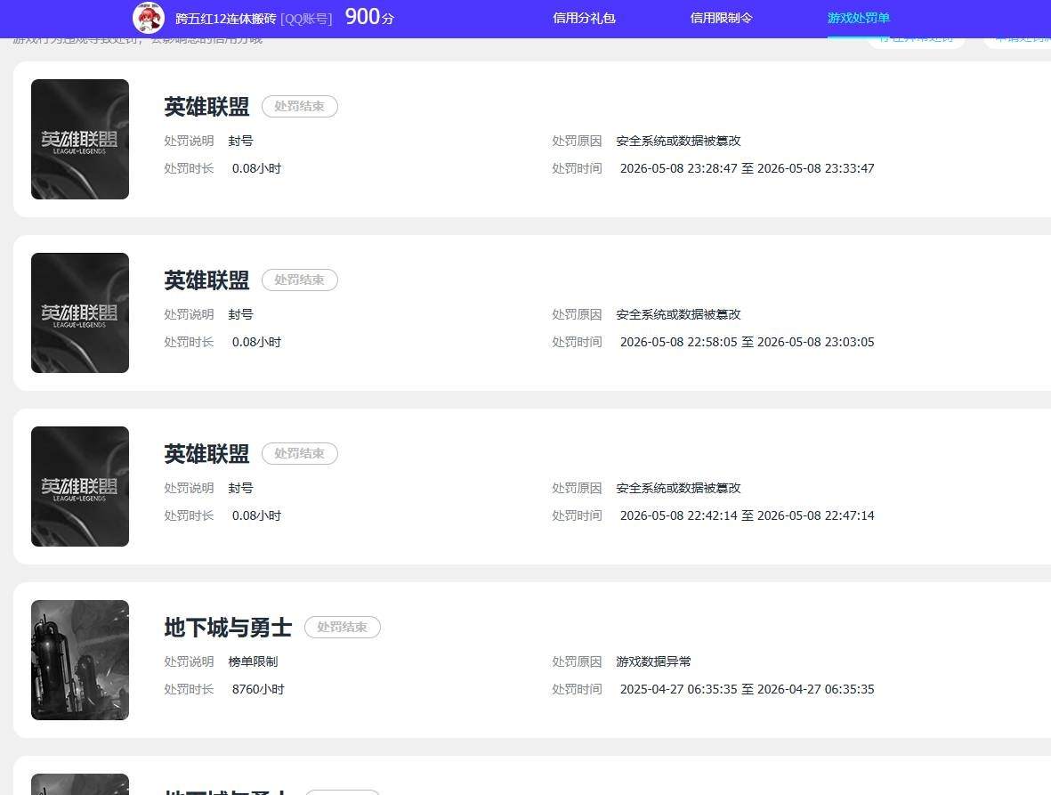Open the 地下城与勇士 thumbnail for the 8760小时 penalty
Image resolution: width=1051 pixels, height=795 pixels.
(x=80, y=661)
